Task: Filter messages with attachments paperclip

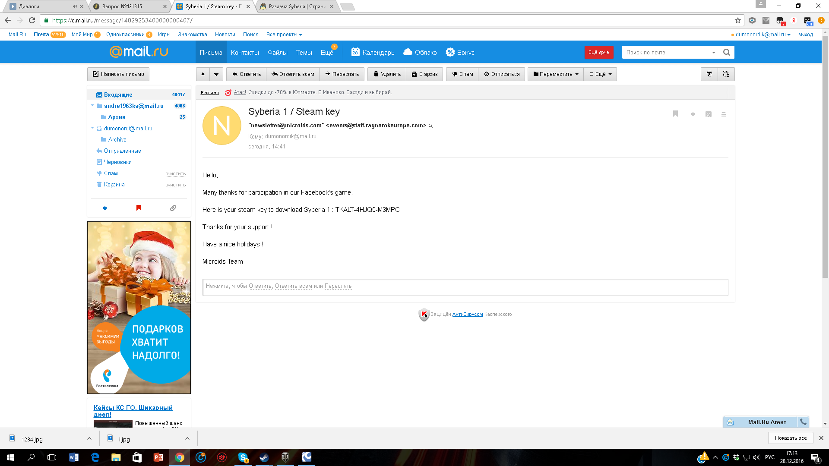Action: pos(173,208)
